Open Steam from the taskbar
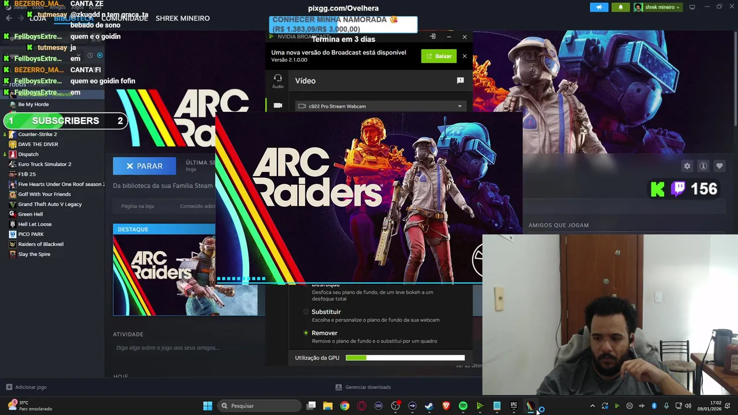738x415 pixels. 429,406
